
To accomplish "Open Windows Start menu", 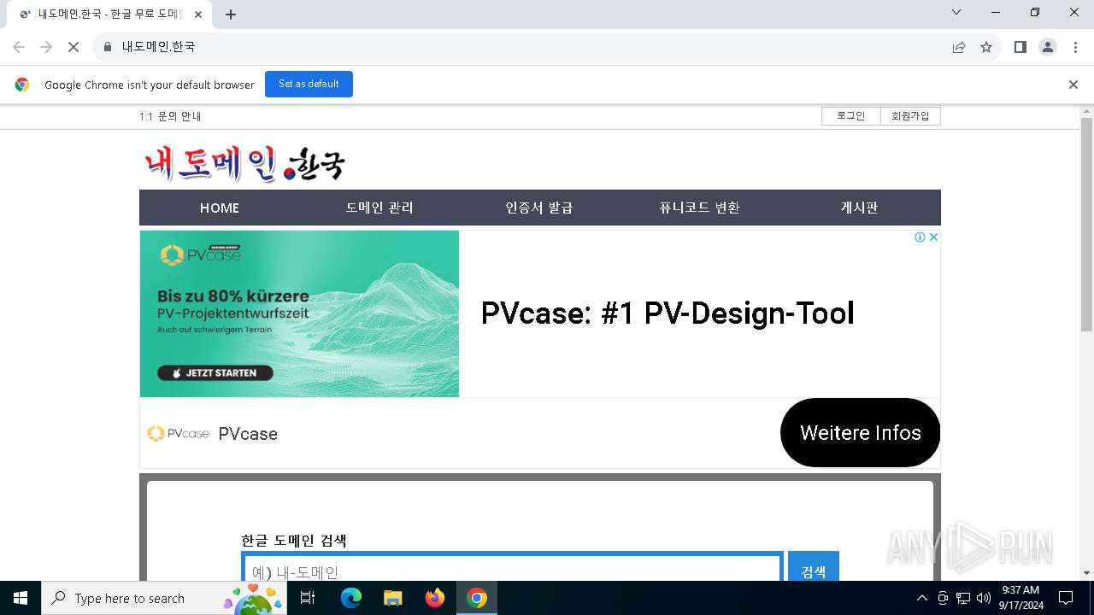I will point(21,598).
